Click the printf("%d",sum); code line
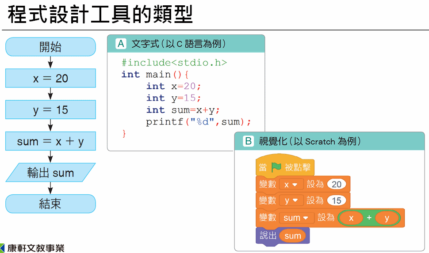 click(199, 122)
